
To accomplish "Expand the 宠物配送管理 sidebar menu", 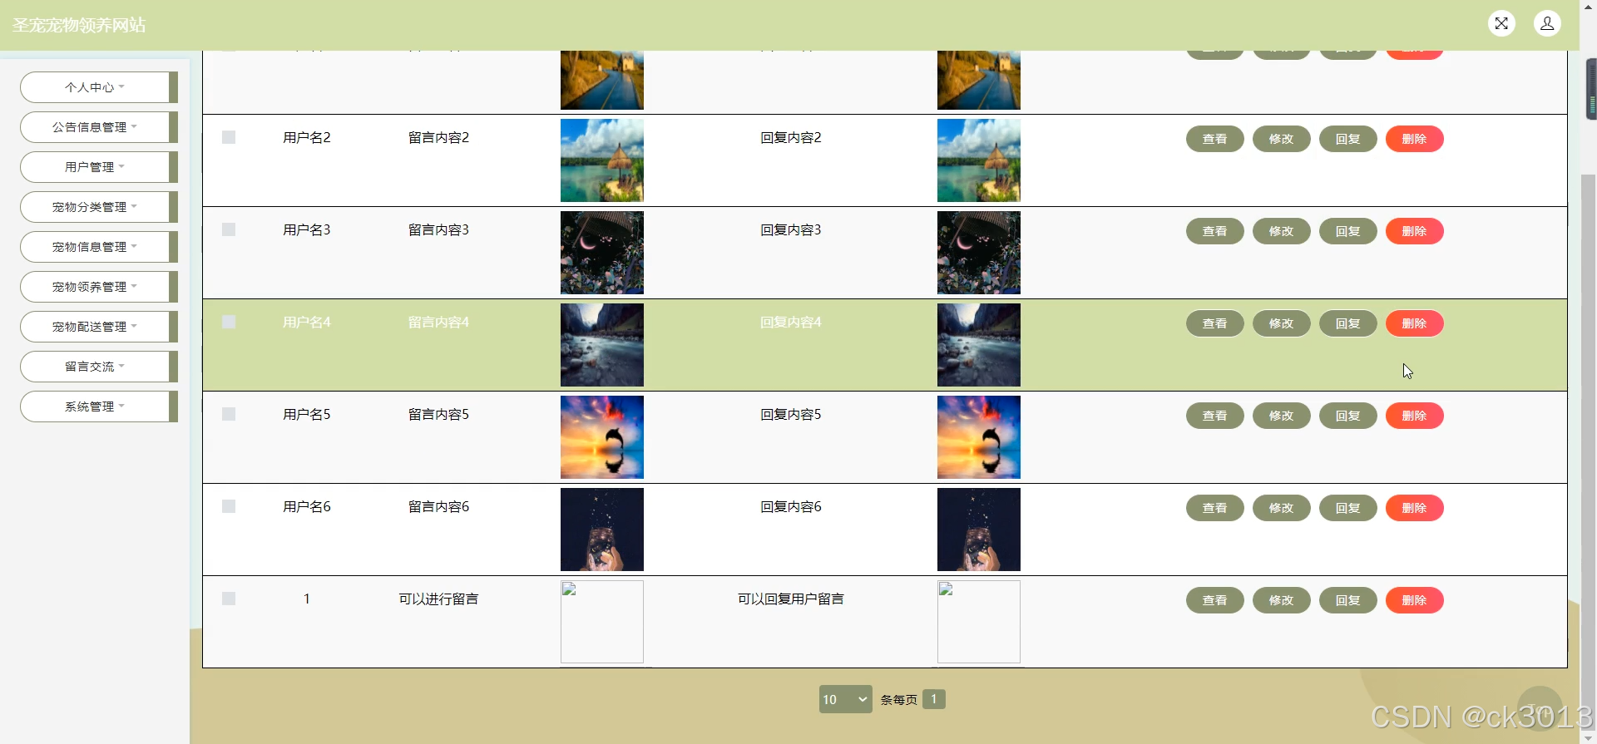I will click(98, 327).
